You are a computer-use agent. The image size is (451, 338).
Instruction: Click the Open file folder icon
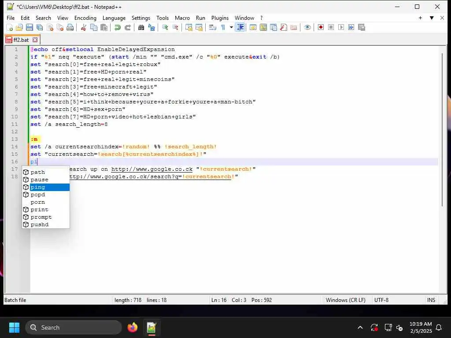pyautogui.click(x=19, y=28)
